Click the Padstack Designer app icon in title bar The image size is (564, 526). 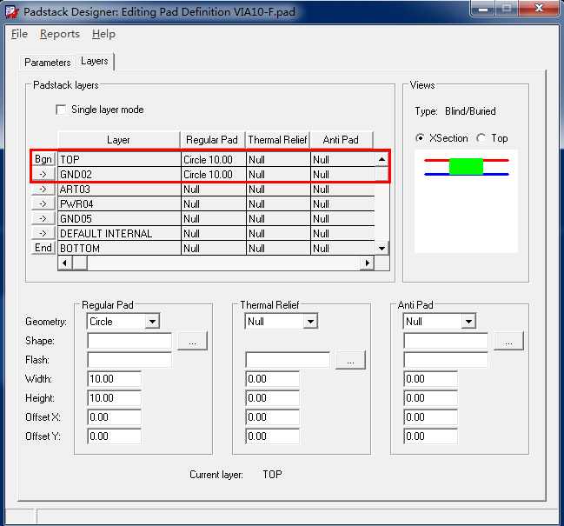12,11
